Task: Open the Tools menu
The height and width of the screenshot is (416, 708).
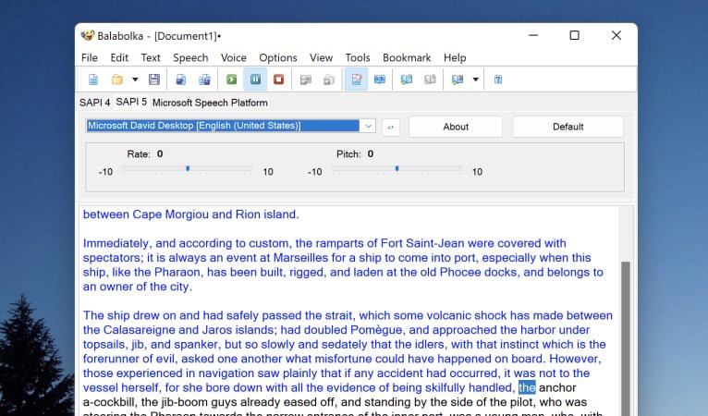Action: coord(358,58)
